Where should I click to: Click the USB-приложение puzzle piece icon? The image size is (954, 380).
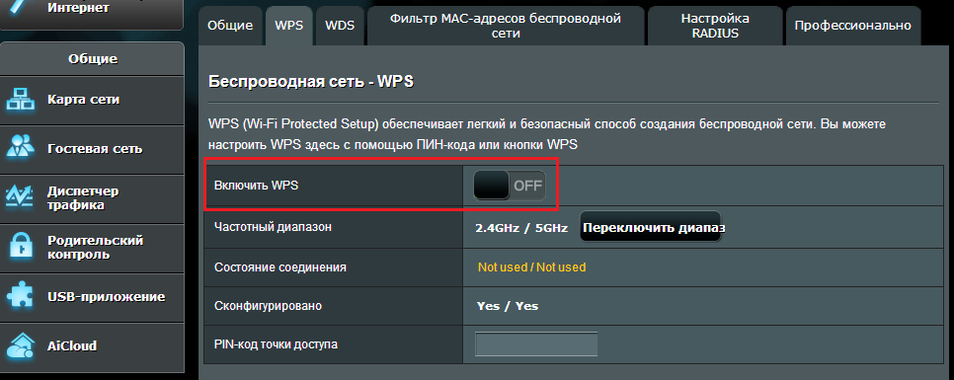(x=21, y=297)
